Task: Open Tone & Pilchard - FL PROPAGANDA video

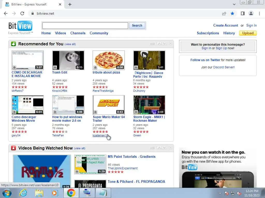Action: [136, 181]
